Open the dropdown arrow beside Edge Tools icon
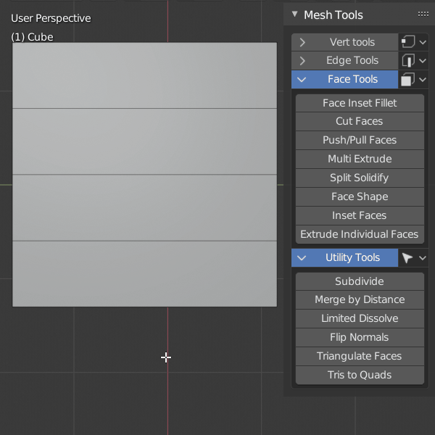Viewport: 435px width, 435px height. tap(423, 60)
